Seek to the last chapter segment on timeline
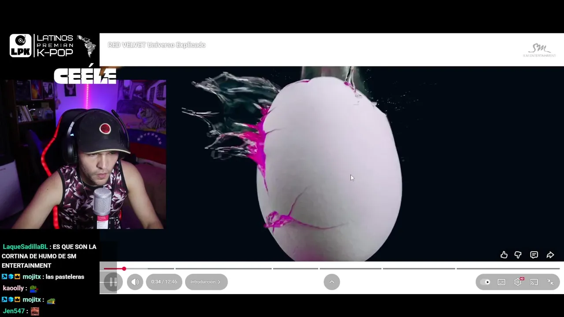This screenshot has height=317, width=564. pos(508,269)
